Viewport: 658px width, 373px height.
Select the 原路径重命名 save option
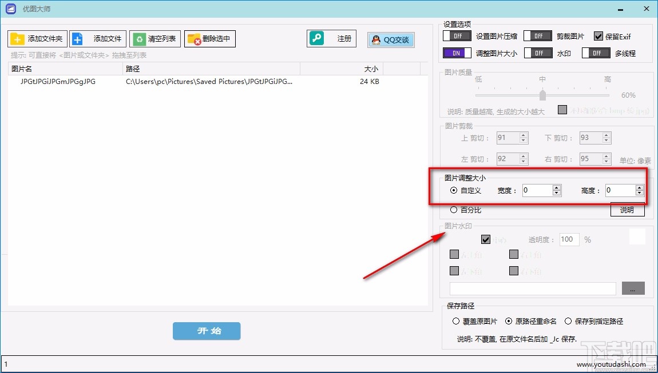[x=509, y=322]
